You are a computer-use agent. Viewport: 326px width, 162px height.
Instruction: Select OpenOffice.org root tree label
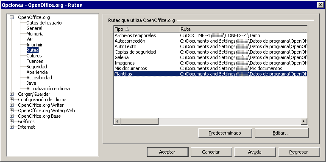33,17
